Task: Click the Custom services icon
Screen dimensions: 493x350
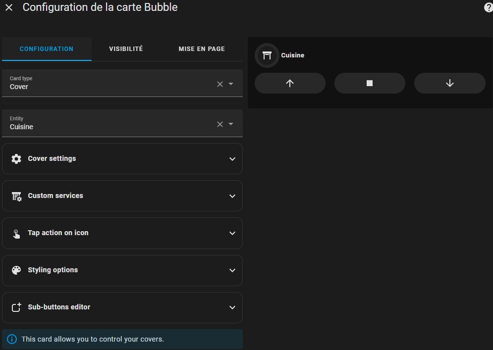Action: pyautogui.click(x=16, y=196)
